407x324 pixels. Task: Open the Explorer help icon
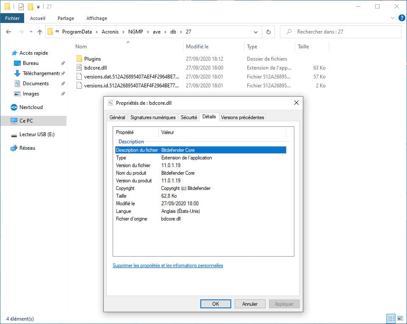coord(401,18)
